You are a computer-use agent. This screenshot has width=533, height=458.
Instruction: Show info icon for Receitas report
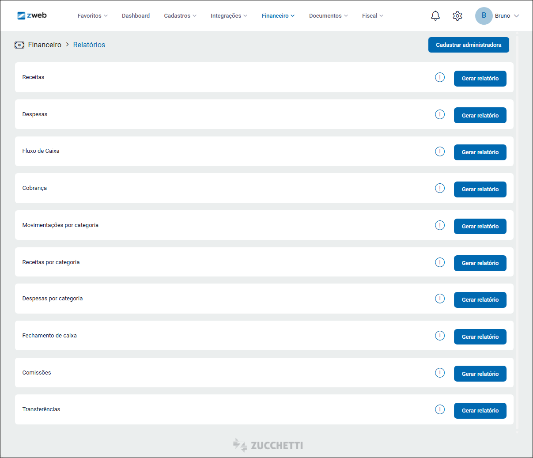439,77
